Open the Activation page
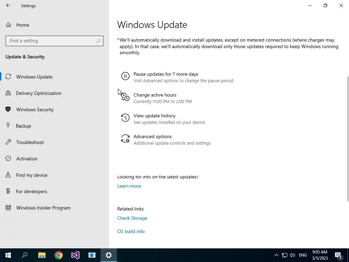This screenshot has height=262, width=349. coord(27,159)
